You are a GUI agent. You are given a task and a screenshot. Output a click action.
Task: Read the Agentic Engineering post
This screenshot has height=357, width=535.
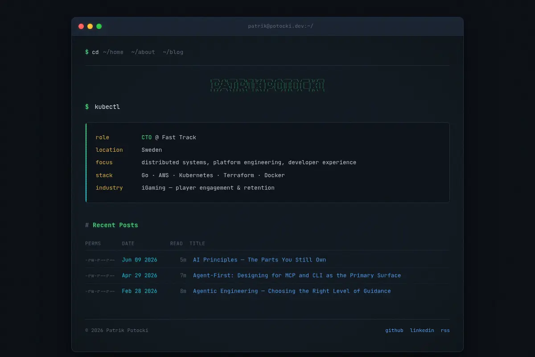(292, 291)
